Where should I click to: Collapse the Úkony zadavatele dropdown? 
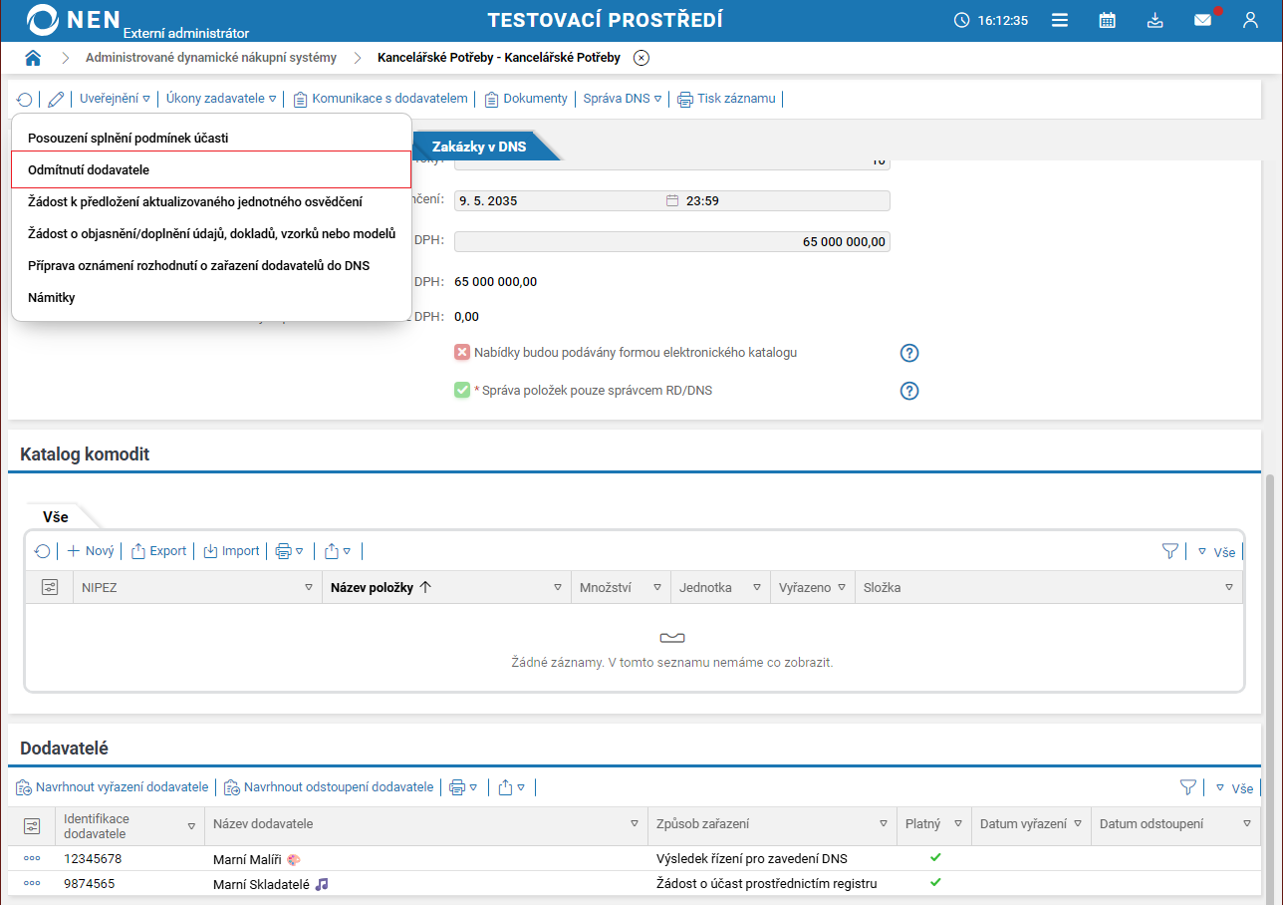click(x=221, y=99)
